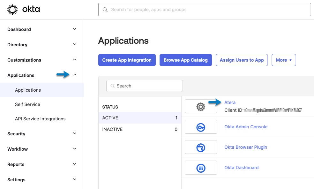Screen dimensions: 314x189
Task: Expand the Customizations menu chevron
Action: [x=75, y=60]
